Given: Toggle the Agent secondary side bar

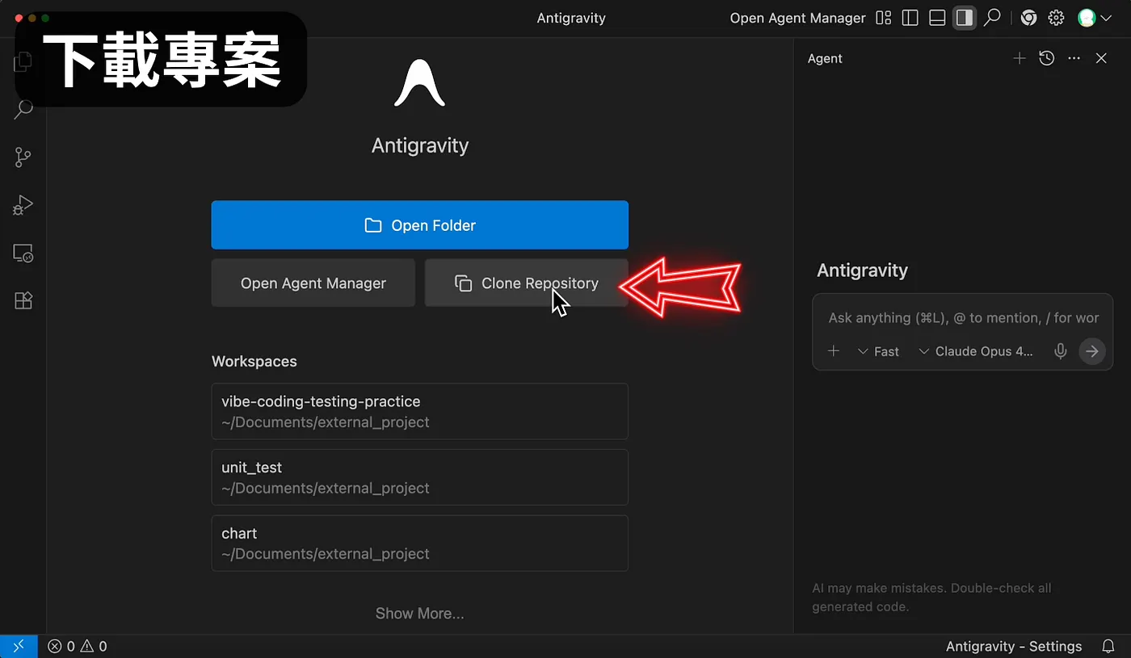Looking at the screenshot, I should coord(964,18).
